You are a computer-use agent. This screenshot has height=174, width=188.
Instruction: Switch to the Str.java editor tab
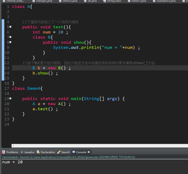tap(92, 1)
